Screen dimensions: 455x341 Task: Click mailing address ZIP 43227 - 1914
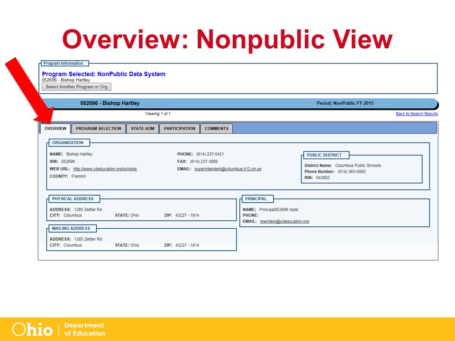pyautogui.click(x=187, y=245)
